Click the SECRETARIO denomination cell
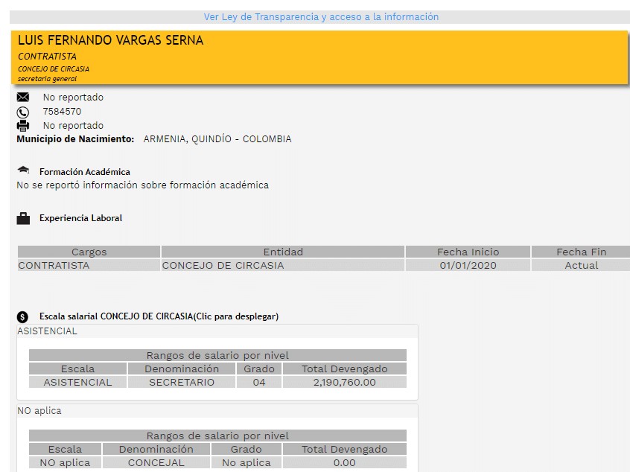The image size is (630, 472). pyautogui.click(x=182, y=382)
